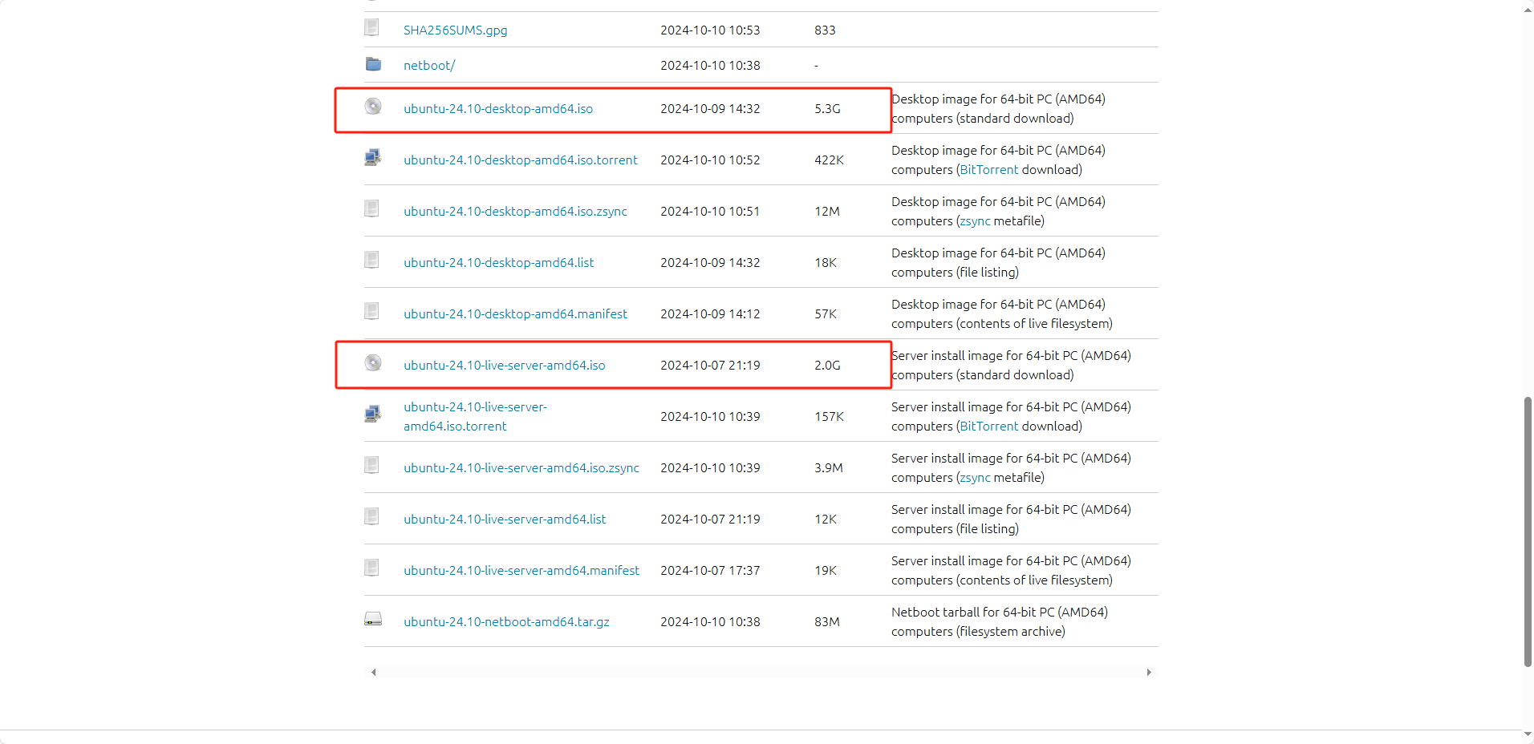This screenshot has width=1534, height=744.
Task: Click the horizontal scrollbar left arrow
Action: point(374,673)
